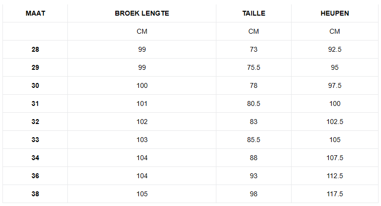Click the TAILLE column header
The image size is (381, 206).
coord(254,13)
